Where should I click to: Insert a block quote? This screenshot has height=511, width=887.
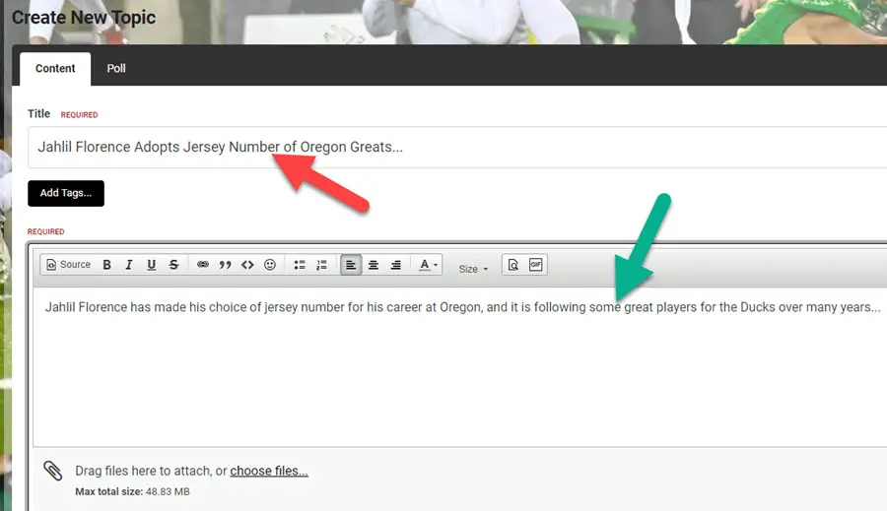(x=225, y=265)
